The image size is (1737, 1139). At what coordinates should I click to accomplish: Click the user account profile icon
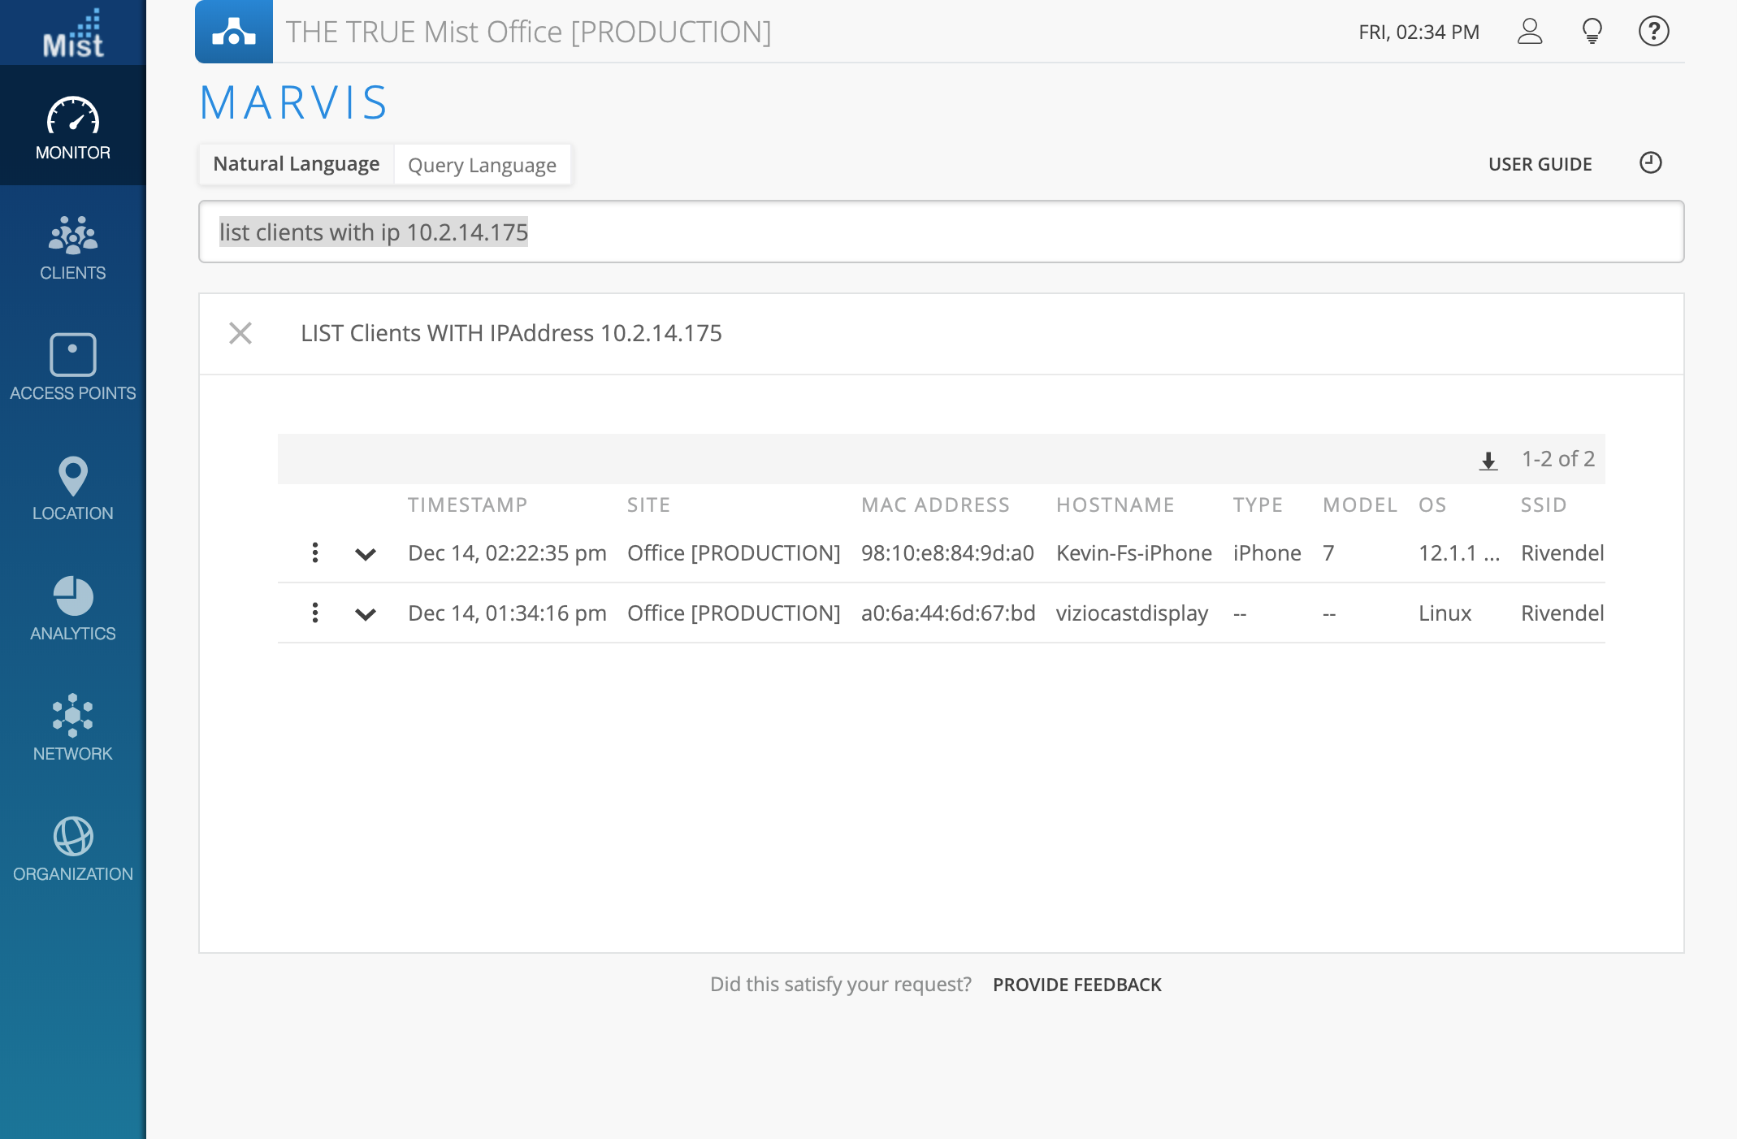(x=1529, y=32)
